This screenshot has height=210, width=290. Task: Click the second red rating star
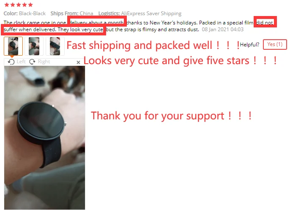tap(13, 5)
